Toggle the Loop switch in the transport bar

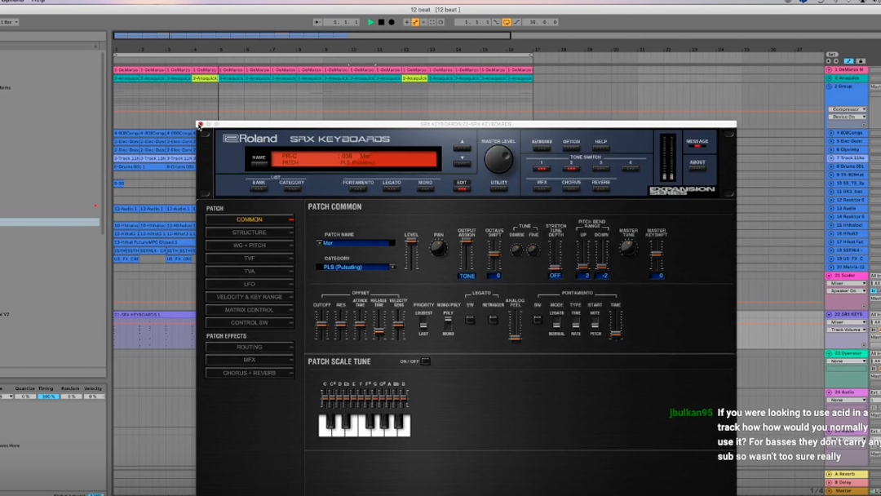tap(507, 22)
